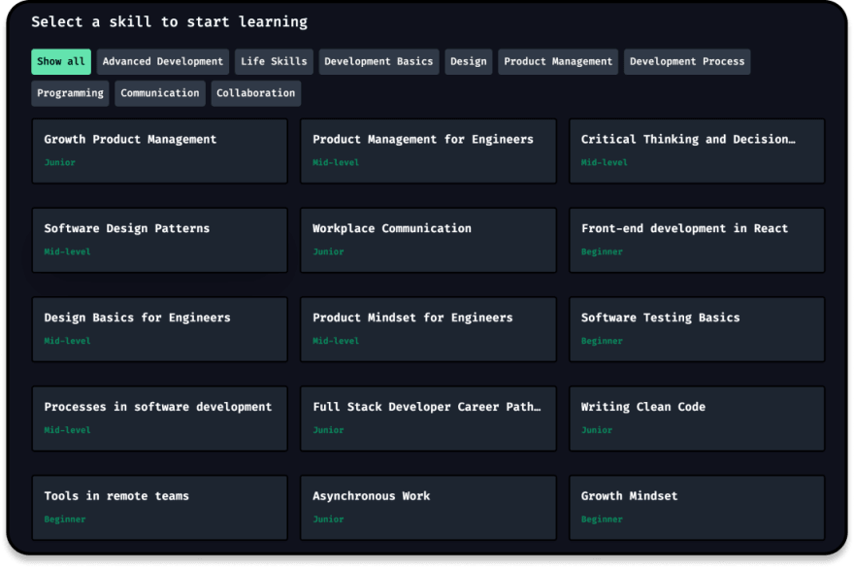854x568 pixels.
Task: Filter by Product Management category
Action: pyautogui.click(x=558, y=61)
